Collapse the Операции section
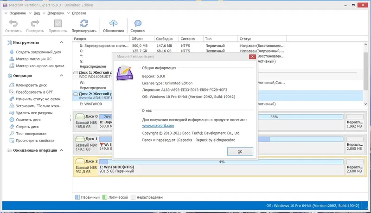Screen dimensions: 371x213 62,76
